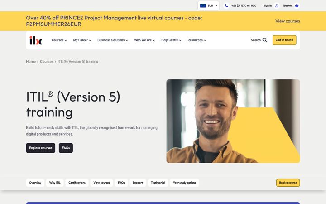Expand the Help Centre menu
Image resolution: width=326 pixels, height=204 pixels.
click(x=171, y=40)
